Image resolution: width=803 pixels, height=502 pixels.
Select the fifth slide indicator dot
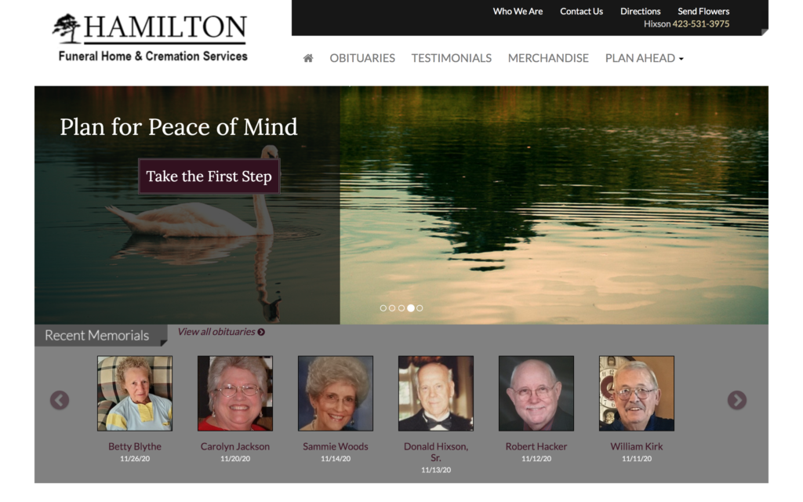pyautogui.click(x=420, y=307)
